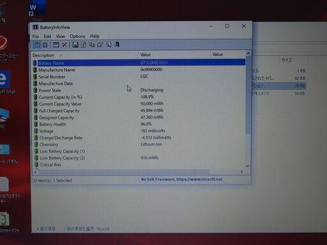Select the 82 KB file row in Explorer
Image resolution: width=327 pixels, height=245 pixels.
coord(278,78)
